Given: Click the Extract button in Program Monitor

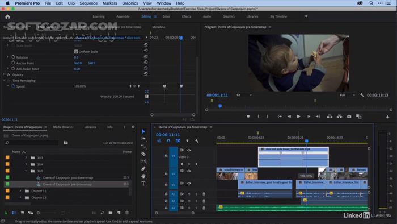Looking at the screenshot, I should click(x=340, y=117).
